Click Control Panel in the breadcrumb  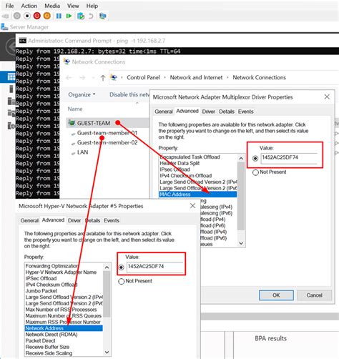143,77
